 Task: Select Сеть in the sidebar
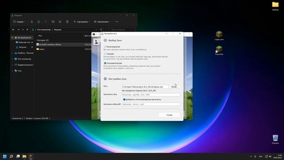(x=18, y=71)
